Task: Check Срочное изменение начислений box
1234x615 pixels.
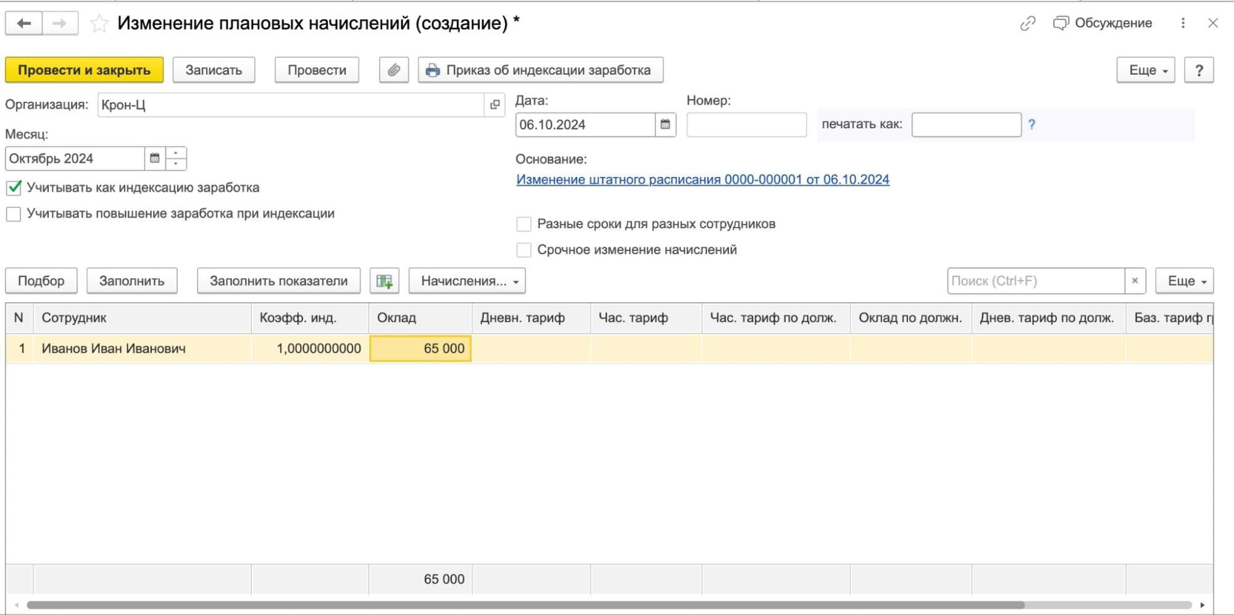Action: coord(523,250)
